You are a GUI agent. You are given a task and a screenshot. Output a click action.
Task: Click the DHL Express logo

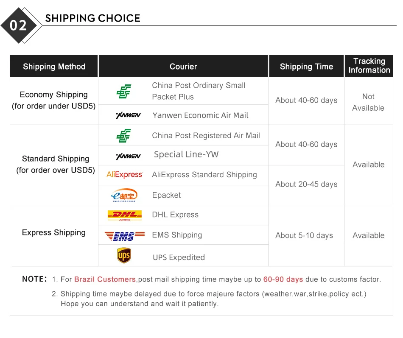click(124, 215)
